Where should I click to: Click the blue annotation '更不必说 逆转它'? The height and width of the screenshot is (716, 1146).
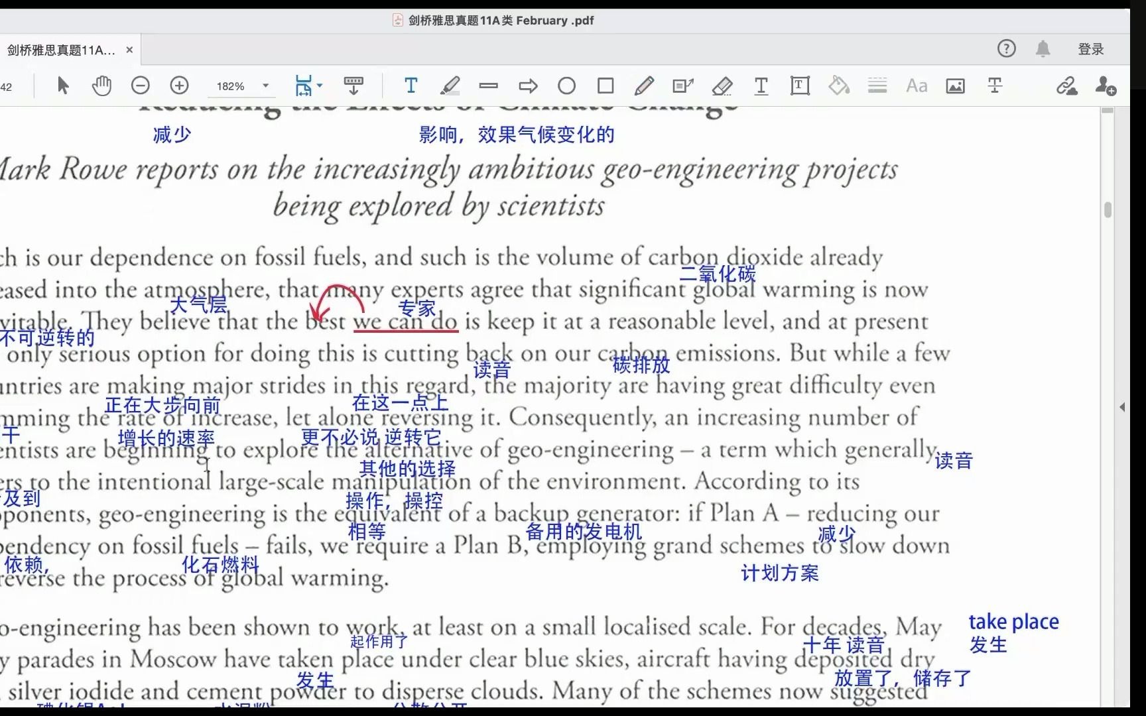[x=371, y=438]
